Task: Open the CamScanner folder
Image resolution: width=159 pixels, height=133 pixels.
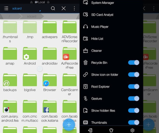Action: pos(69,85)
